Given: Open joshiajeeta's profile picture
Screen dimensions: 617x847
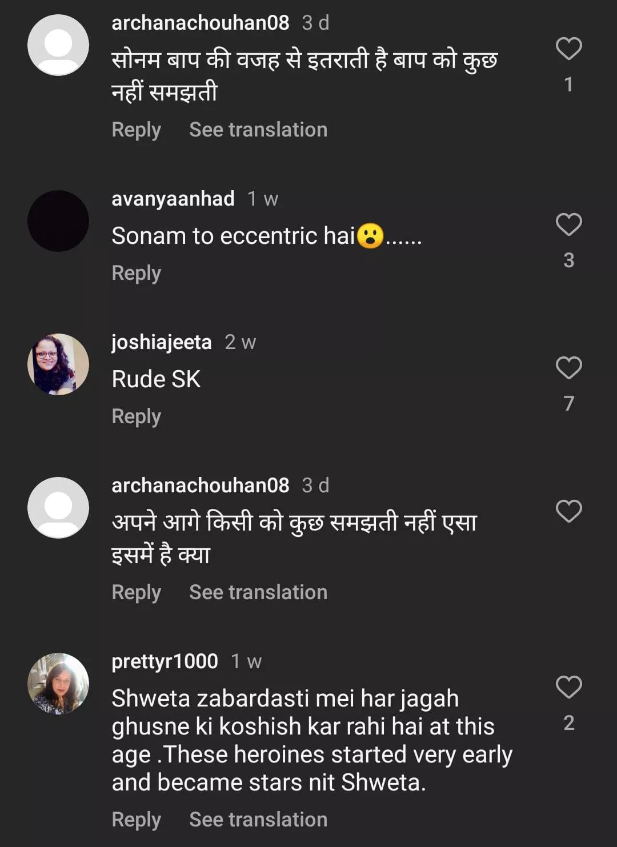Looking at the screenshot, I should tap(58, 364).
